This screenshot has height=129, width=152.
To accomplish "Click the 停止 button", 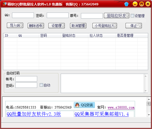I will 134,26.
